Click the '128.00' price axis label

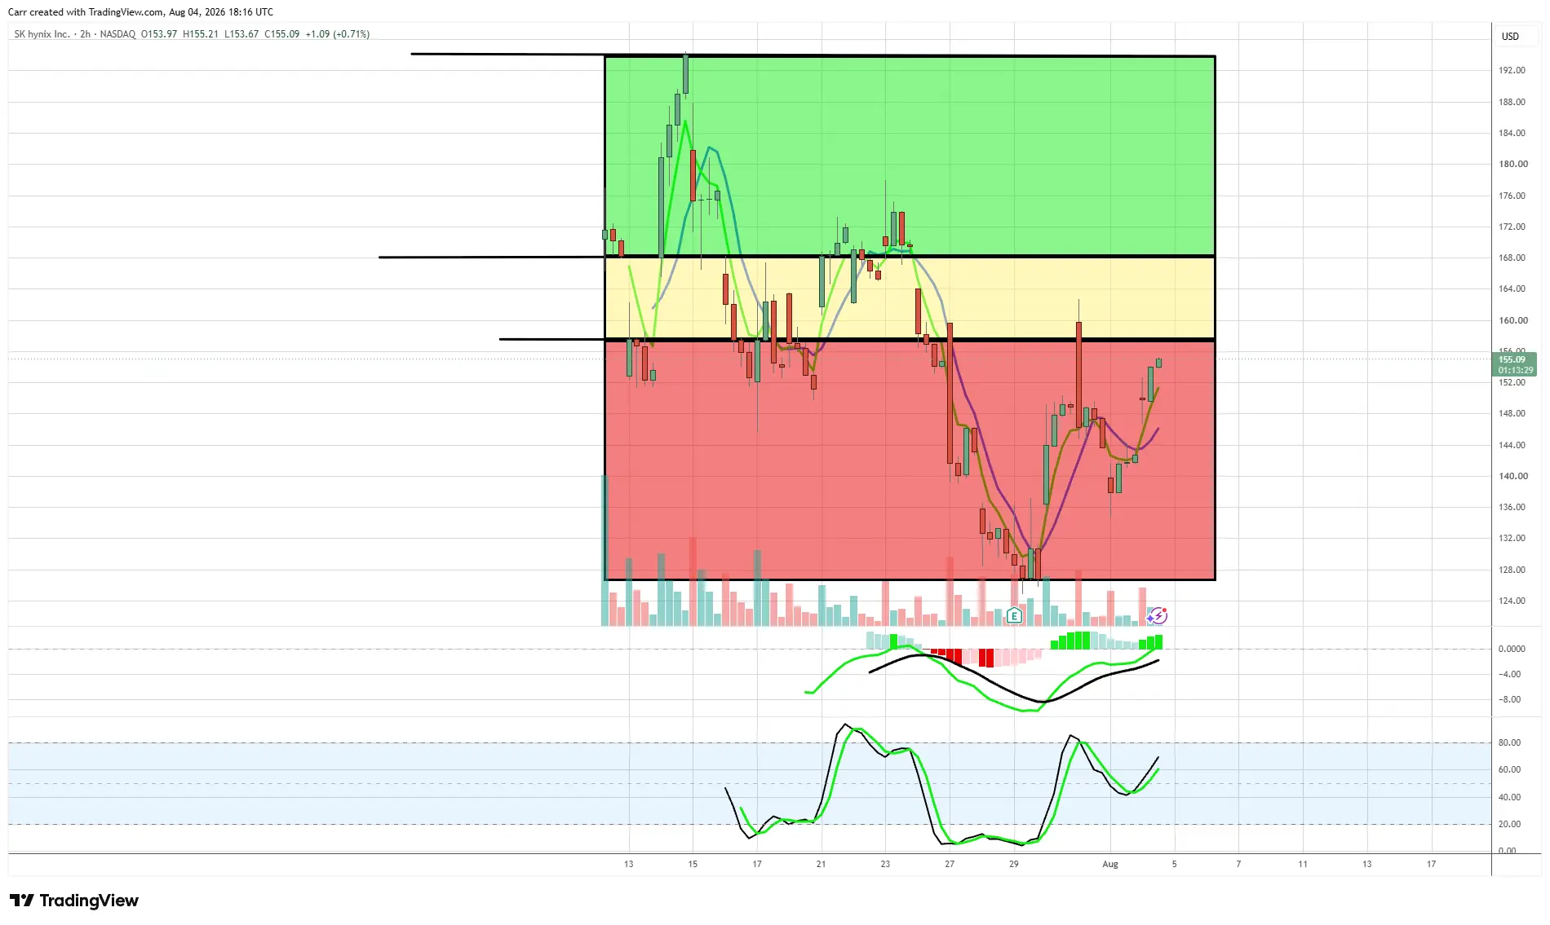coord(1512,570)
